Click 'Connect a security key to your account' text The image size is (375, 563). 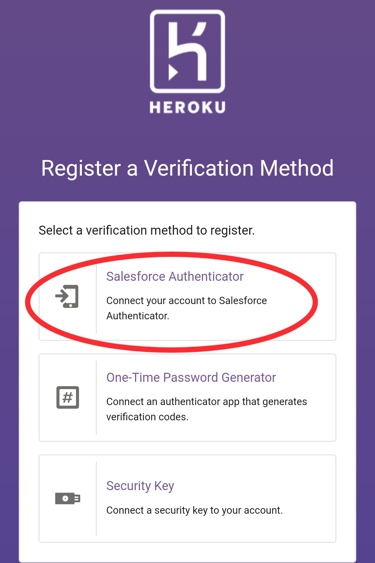194,510
